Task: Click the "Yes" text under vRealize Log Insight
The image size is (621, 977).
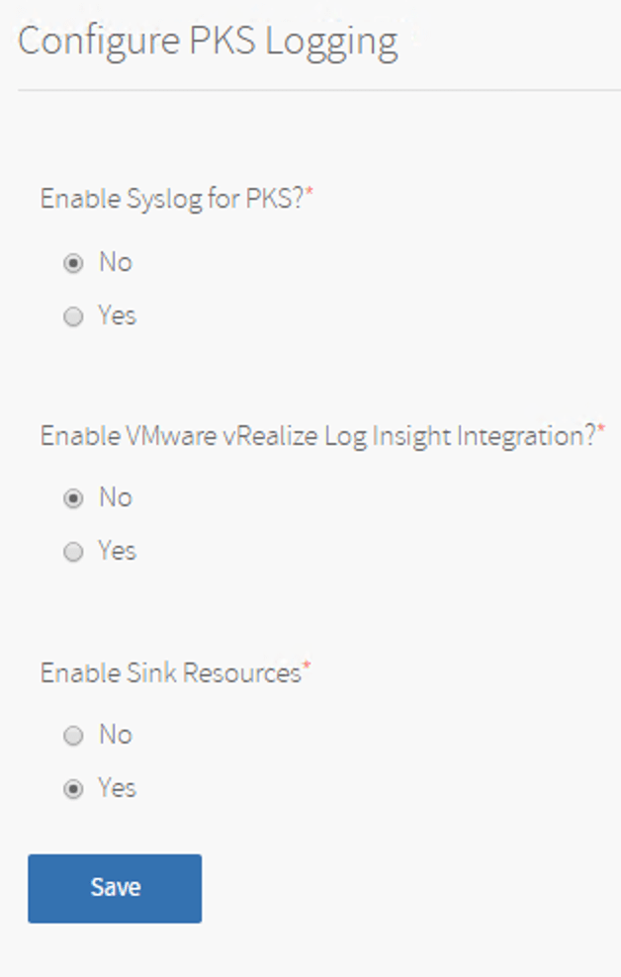Action: coord(117,551)
